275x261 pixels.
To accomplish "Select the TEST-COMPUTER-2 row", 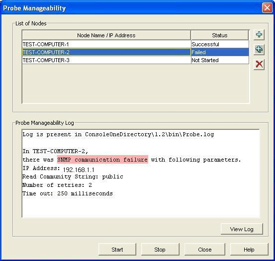I will [135, 52].
